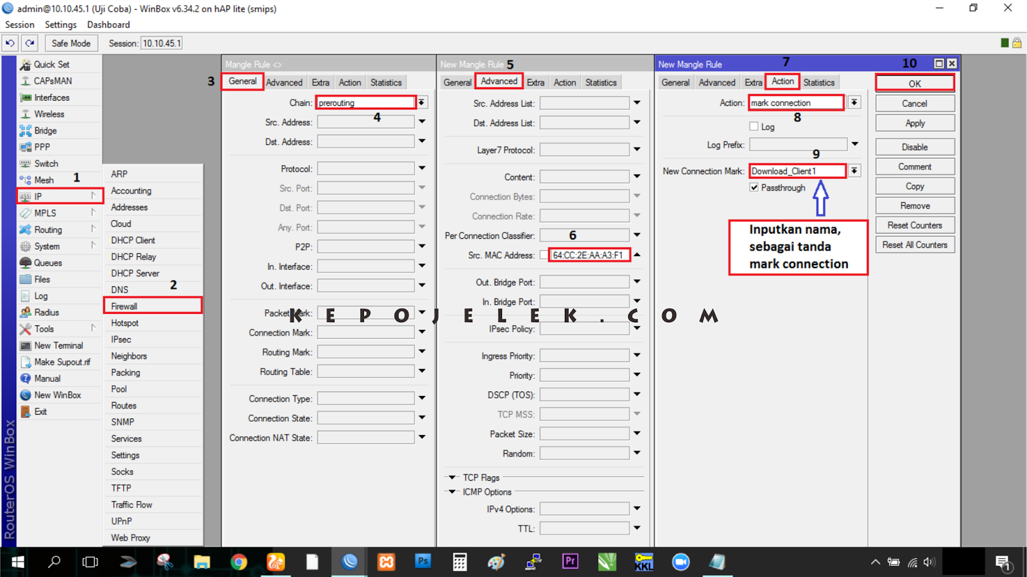Expand the Protocol field
This screenshot has width=1027, height=577.
pyautogui.click(x=422, y=169)
